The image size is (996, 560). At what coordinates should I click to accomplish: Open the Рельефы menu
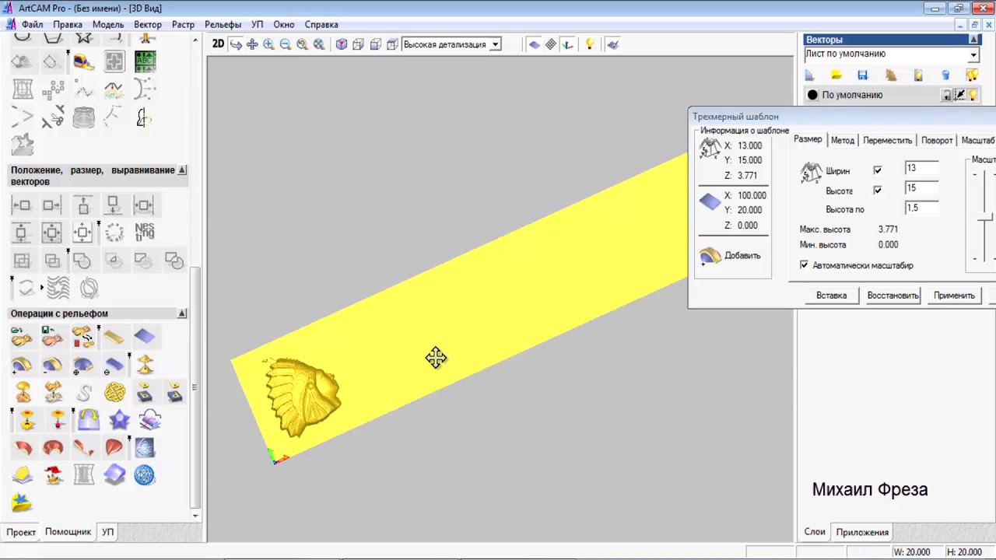pos(223,25)
